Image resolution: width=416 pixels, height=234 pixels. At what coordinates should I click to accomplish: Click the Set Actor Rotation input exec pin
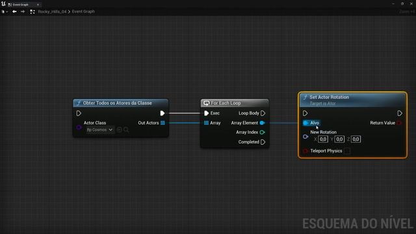pyautogui.click(x=305, y=113)
